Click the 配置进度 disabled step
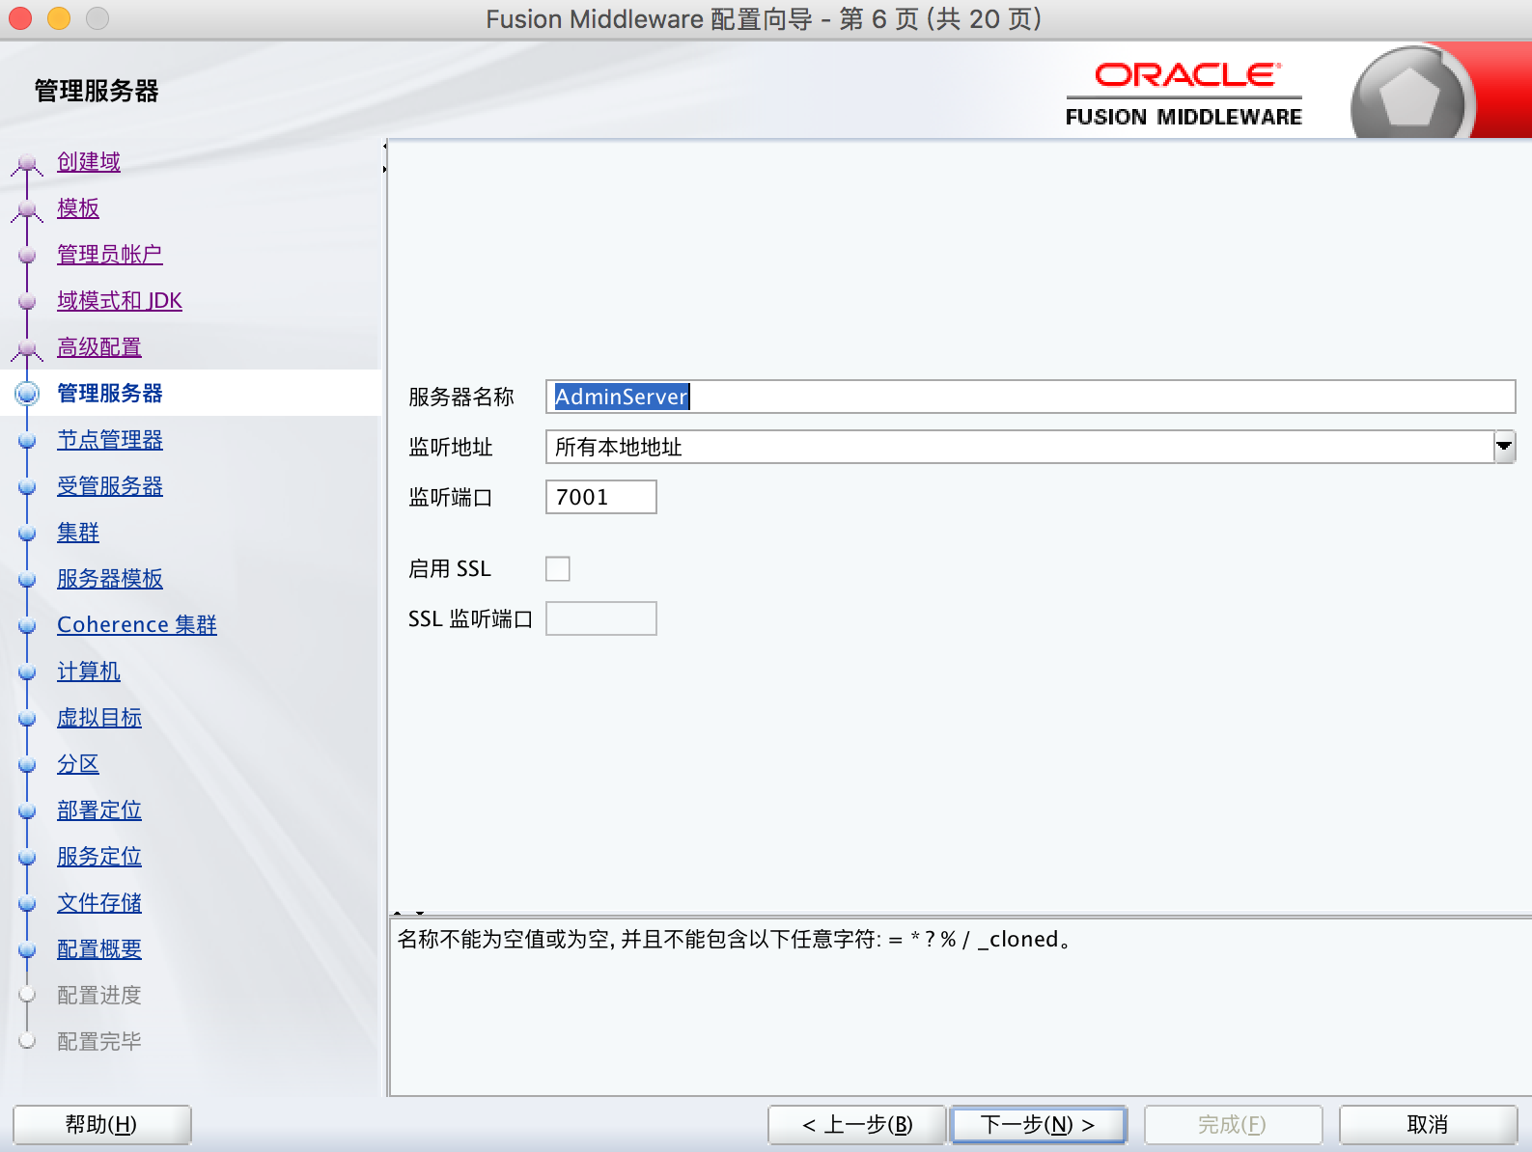This screenshot has width=1532, height=1152. click(x=99, y=996)
